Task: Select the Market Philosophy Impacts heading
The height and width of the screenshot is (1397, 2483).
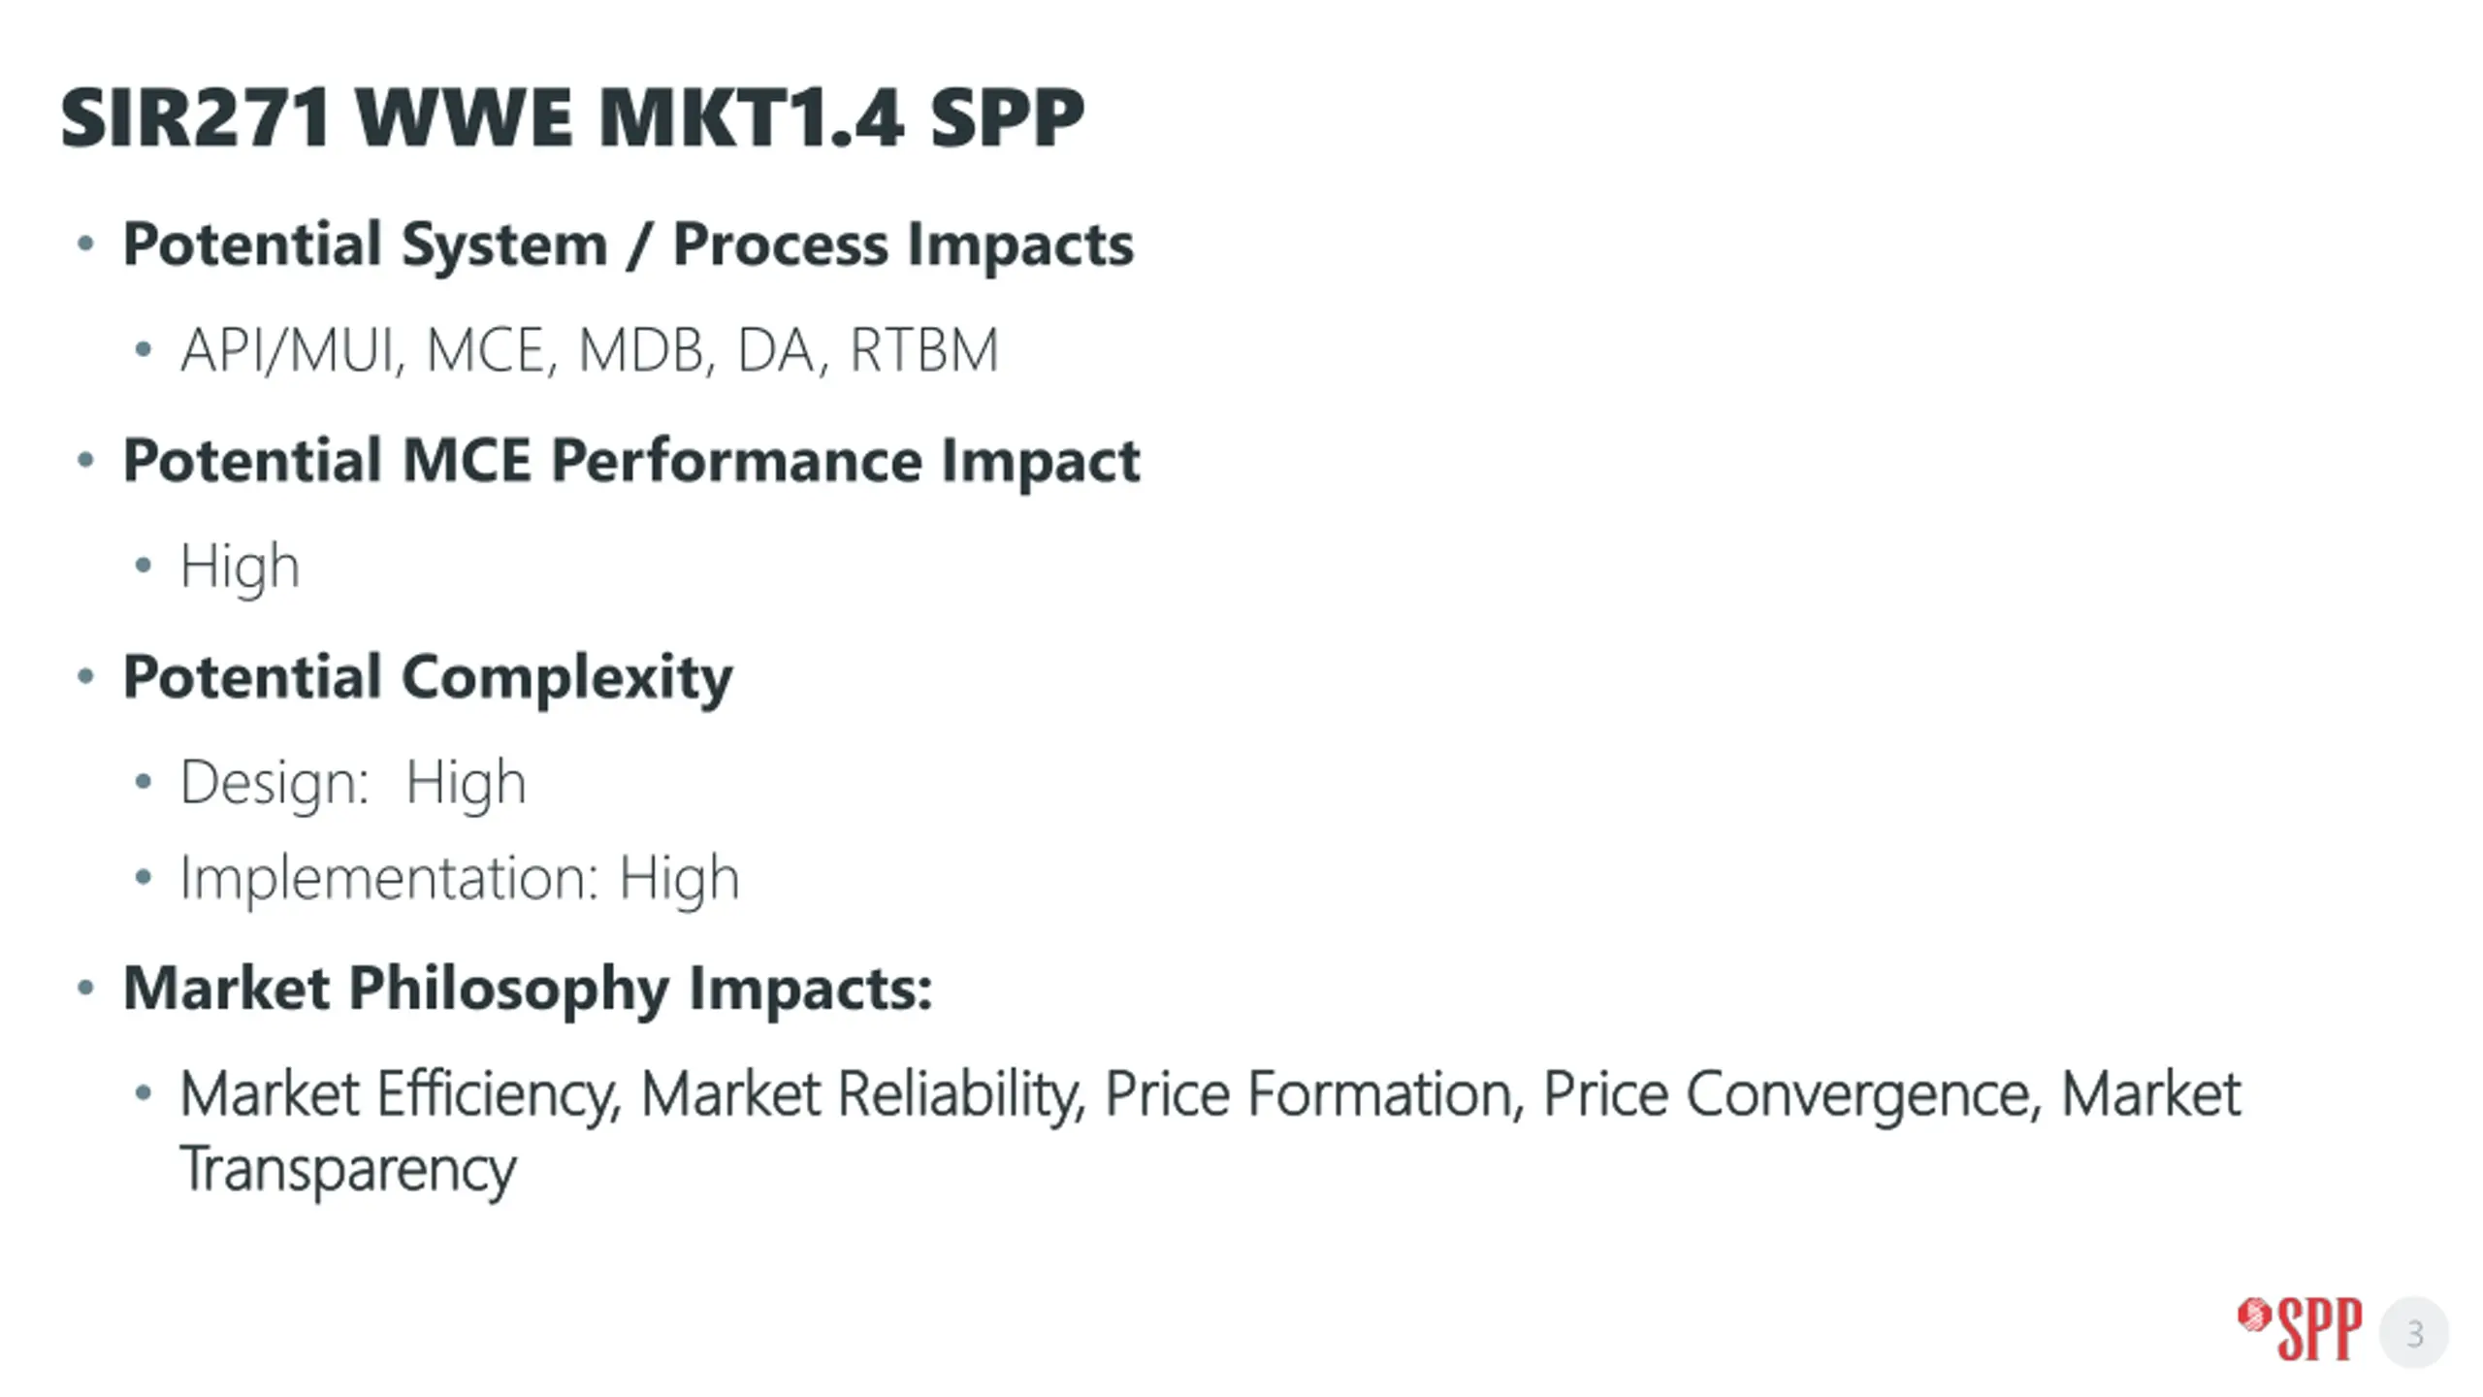Action: pos(528,989)
